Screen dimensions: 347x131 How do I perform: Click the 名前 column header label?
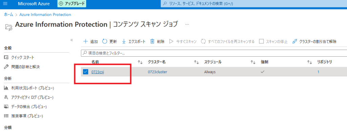[x=95, y=62]
